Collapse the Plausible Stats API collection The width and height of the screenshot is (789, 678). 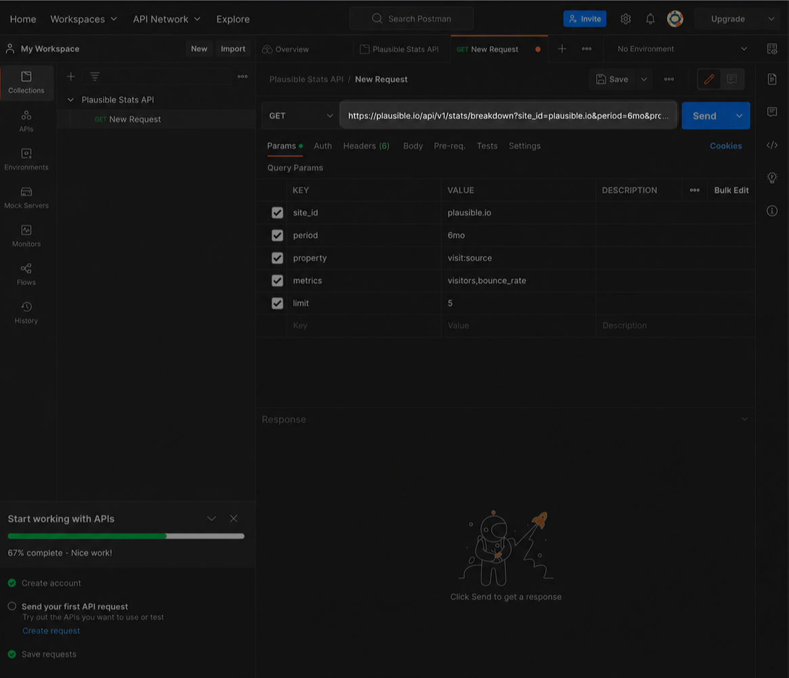pyautogui.click(x=70, y=99)
